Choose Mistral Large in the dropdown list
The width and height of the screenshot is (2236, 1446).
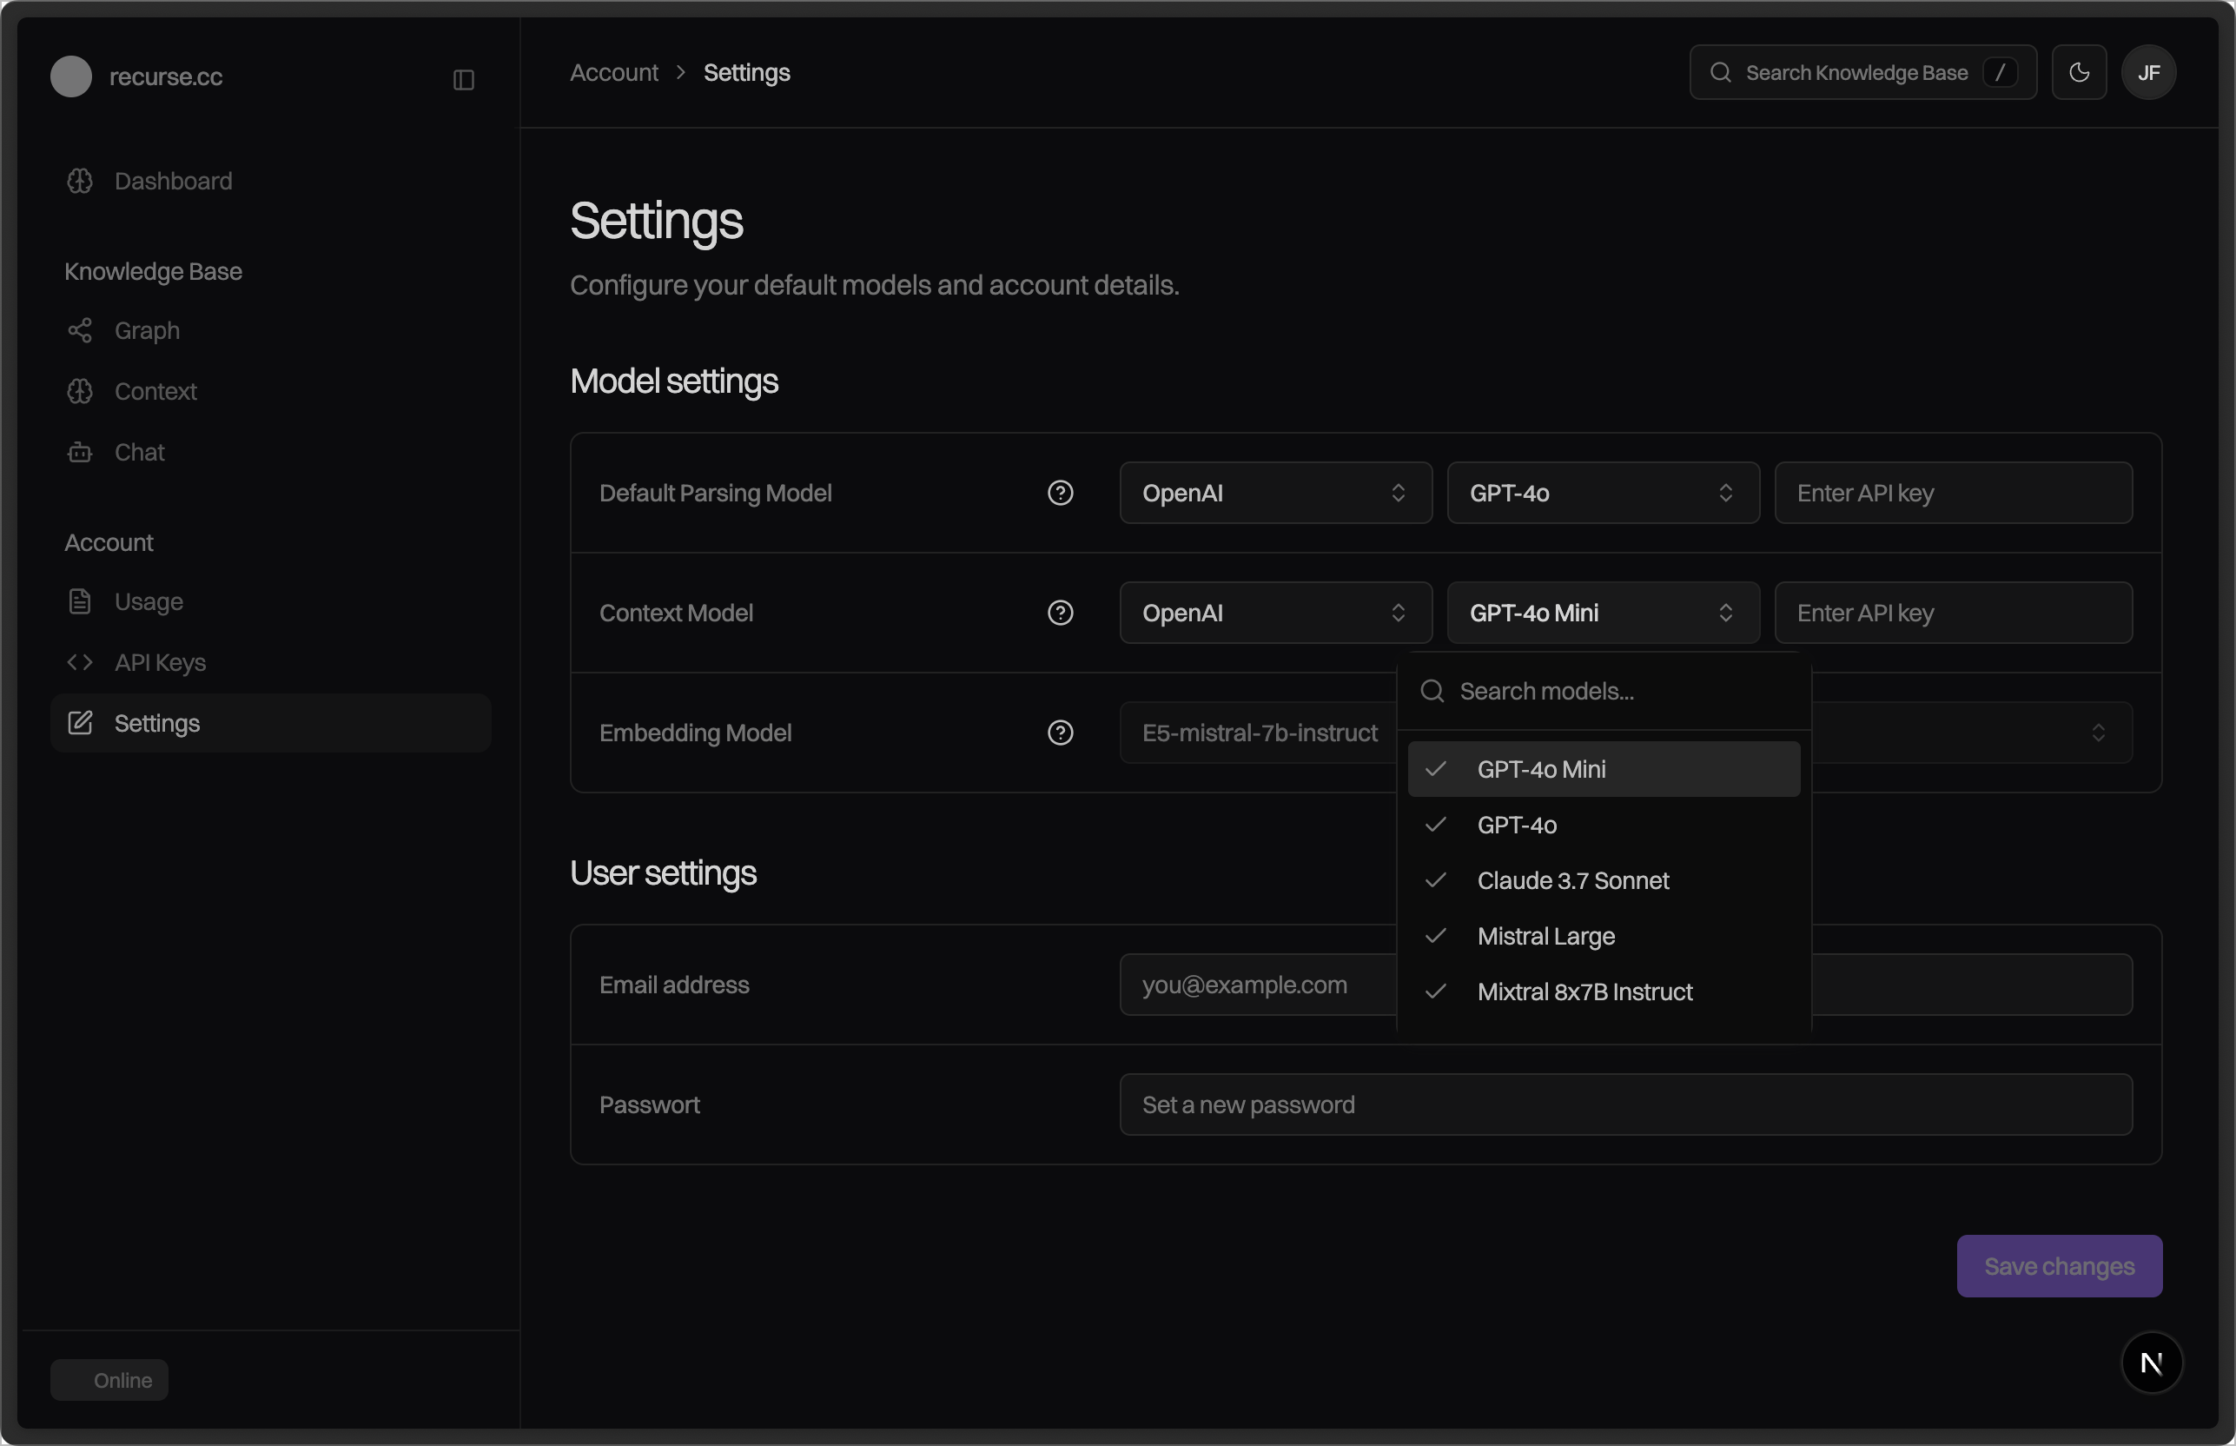[1545, 936]
